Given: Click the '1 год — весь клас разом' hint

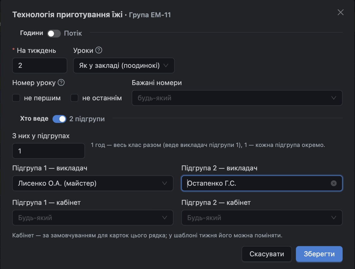Looking at the screenshot, I should click(x=208, y=146).
